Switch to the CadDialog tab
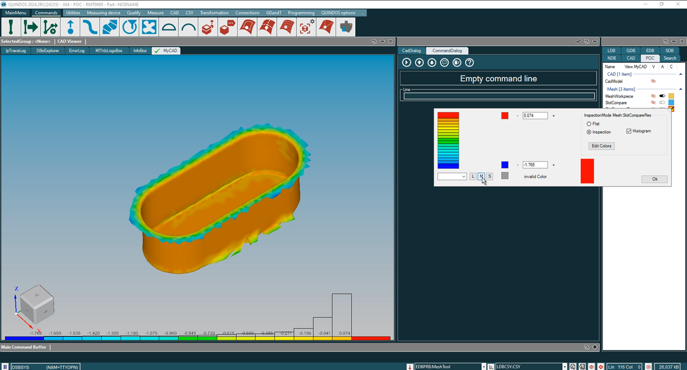 pyautogui.click(x=412, y=50)
